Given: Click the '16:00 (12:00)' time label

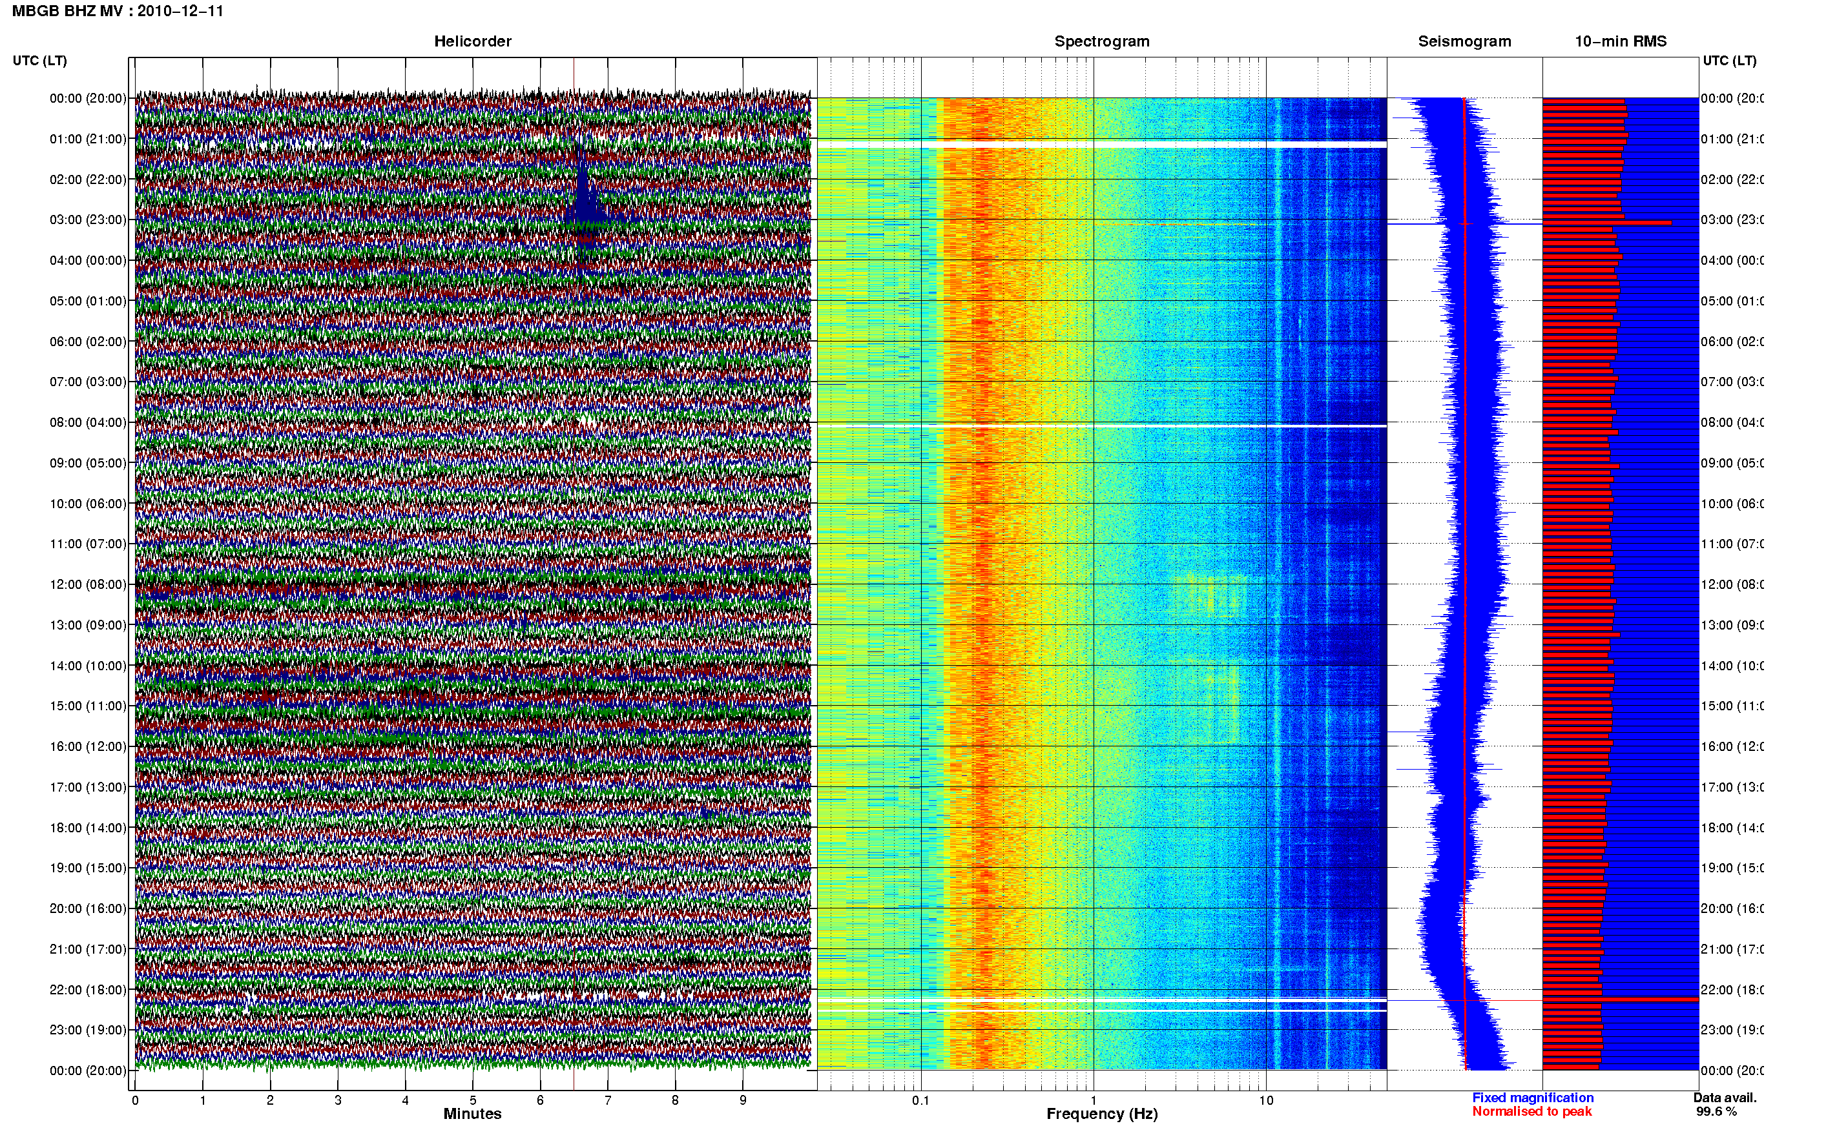Looking at the screenshot, I should 88,746.
